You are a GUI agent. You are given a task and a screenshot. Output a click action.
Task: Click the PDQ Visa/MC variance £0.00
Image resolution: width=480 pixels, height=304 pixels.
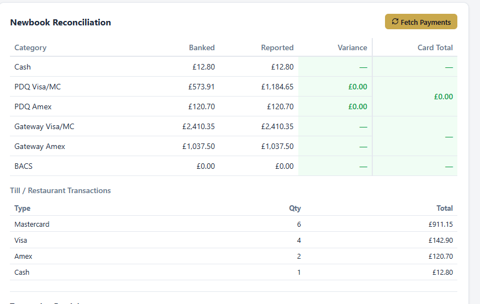click(357, 87)
